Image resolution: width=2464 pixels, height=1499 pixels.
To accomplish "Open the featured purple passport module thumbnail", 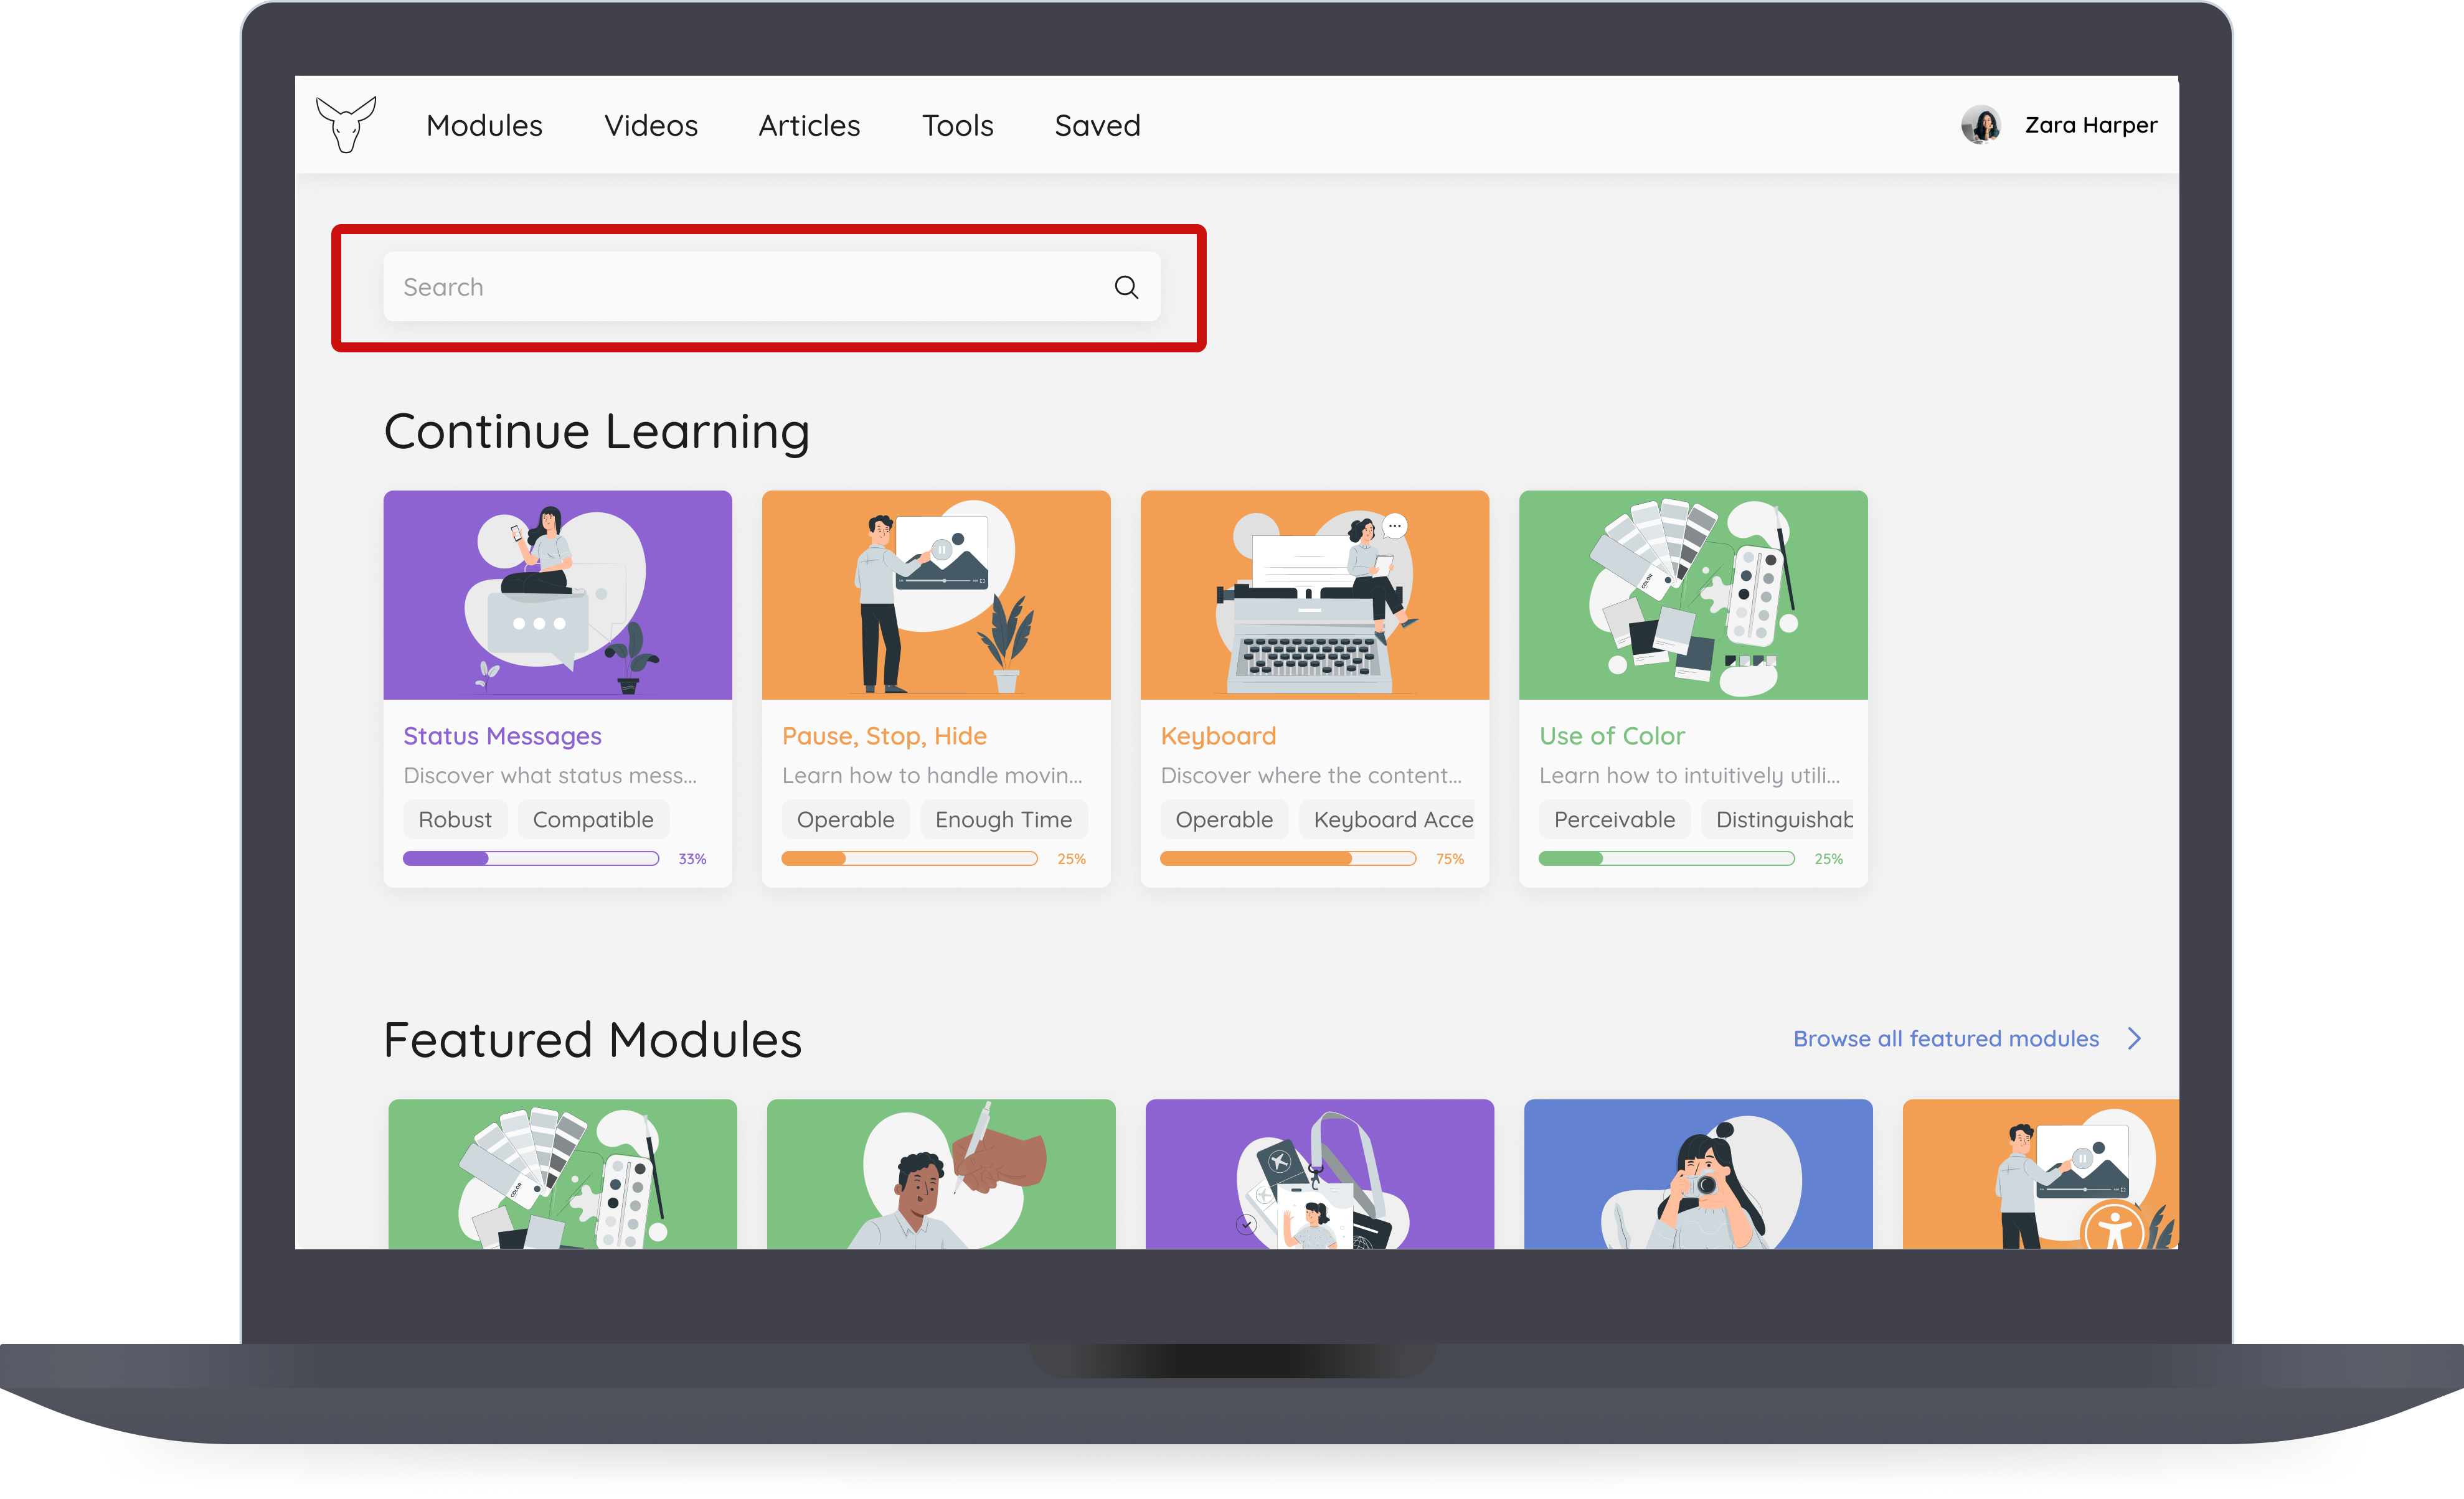I will point(1319,1174).
